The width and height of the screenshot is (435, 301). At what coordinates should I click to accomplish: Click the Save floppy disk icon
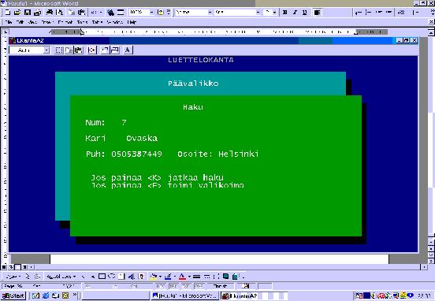27,12
